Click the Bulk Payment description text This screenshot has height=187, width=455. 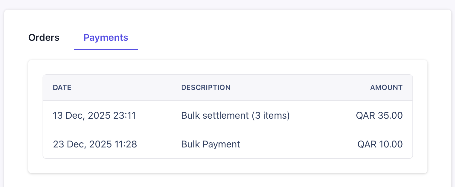click(x=210, y=144)
